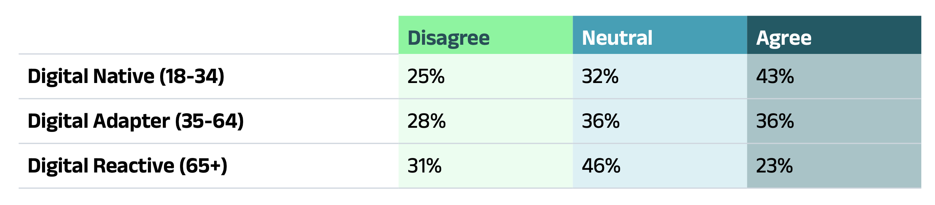
Task: Click the 23% Agree cell
Action: tap(774, 166)
